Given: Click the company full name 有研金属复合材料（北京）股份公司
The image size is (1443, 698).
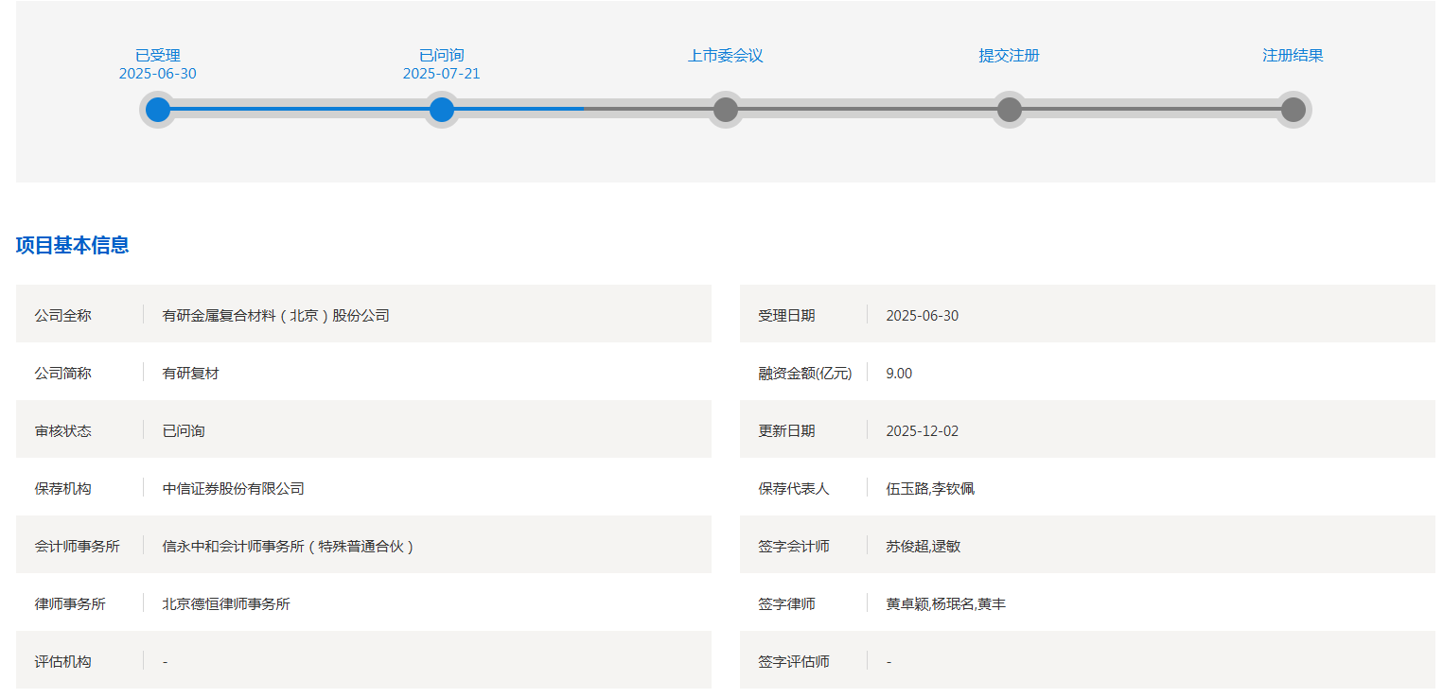Looking at the screenshot, I should tap(276, 316).
